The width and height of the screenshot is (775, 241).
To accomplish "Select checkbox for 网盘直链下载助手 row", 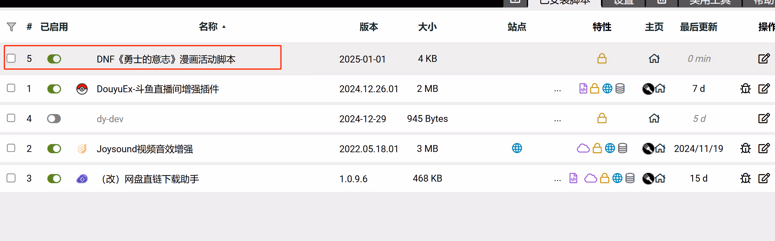I will coord(11,178).
